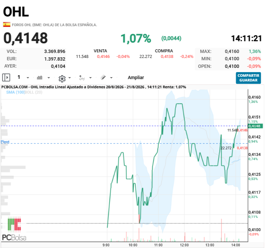Select the drawing pencil tool icon
The height and width of the screenshot is (248, 265).
pyautogui.click(x=103, y=77)
